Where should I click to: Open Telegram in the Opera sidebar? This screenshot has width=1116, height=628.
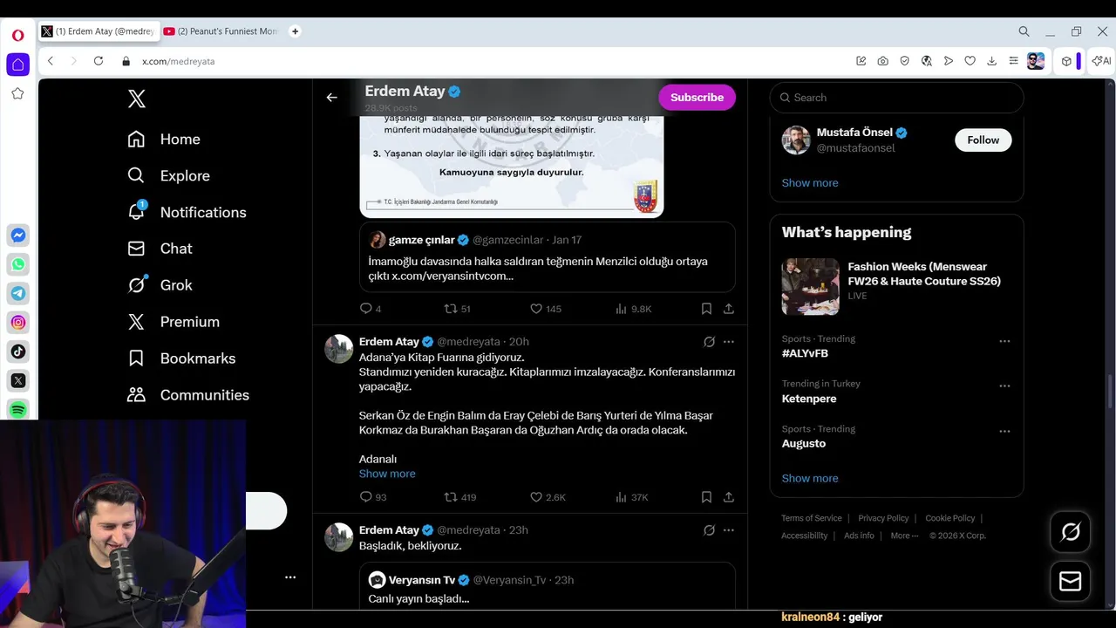17,293
